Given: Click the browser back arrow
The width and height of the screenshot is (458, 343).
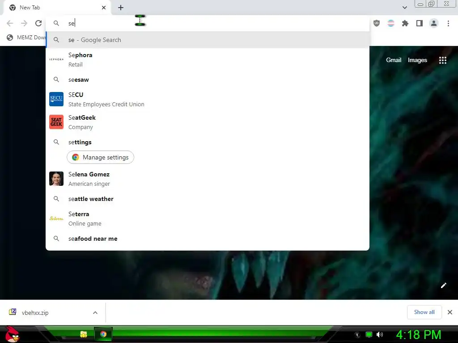Looking at the screenshot, I should click(10, 23).
